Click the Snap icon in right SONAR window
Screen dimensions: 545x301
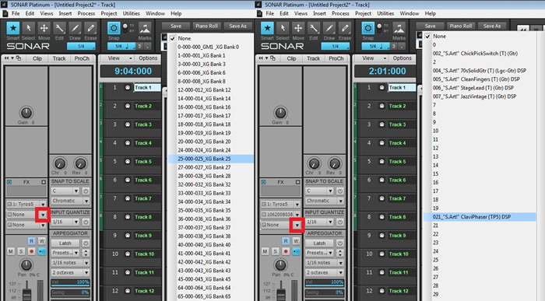(x=367, y=28)
